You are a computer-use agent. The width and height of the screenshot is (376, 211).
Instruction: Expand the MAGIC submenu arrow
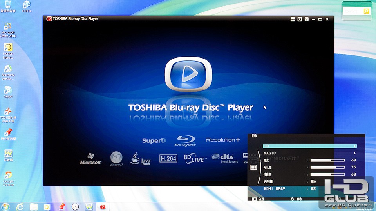(x=355, y=153)
